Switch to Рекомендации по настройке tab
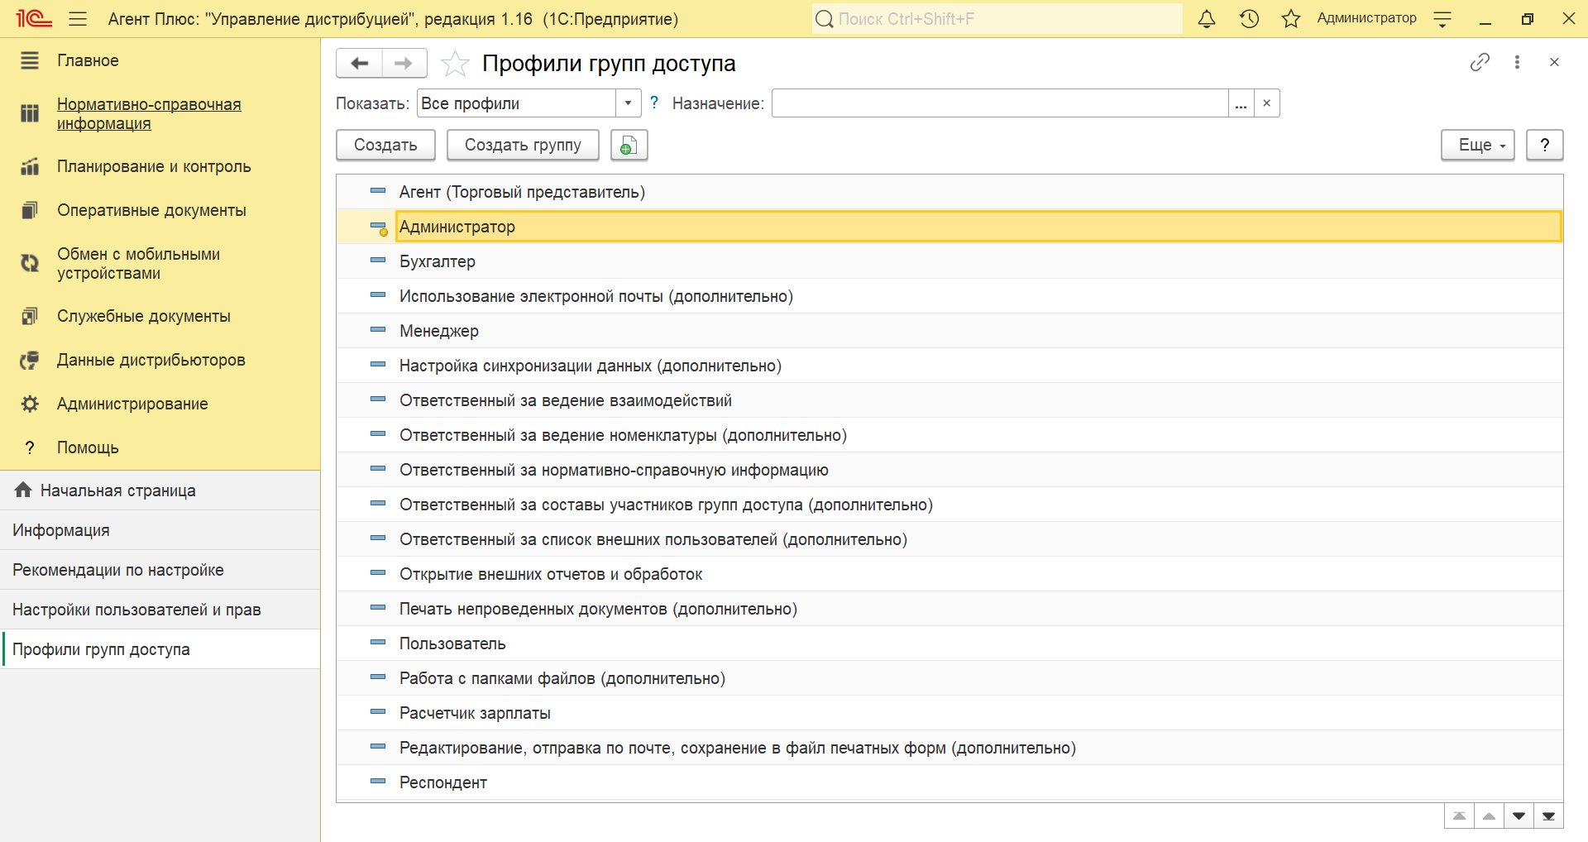The height and width of the screenshot is (842, 1588). (160, 570)
